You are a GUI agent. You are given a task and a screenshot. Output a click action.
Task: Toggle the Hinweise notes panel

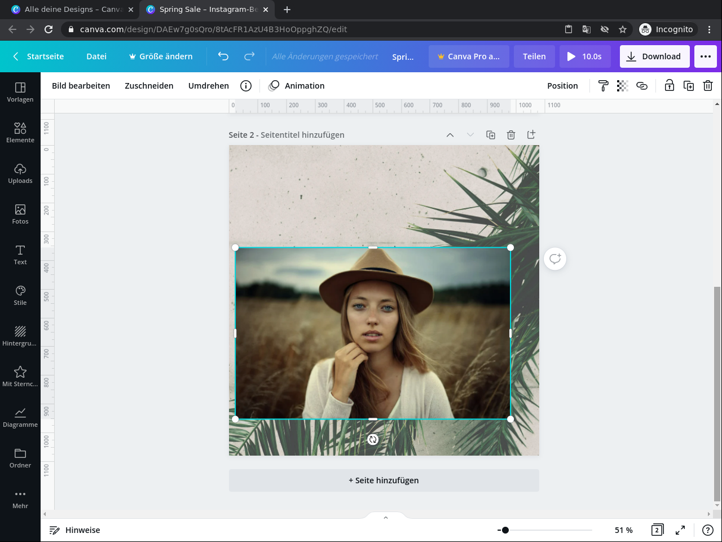(x=74, y=530)
